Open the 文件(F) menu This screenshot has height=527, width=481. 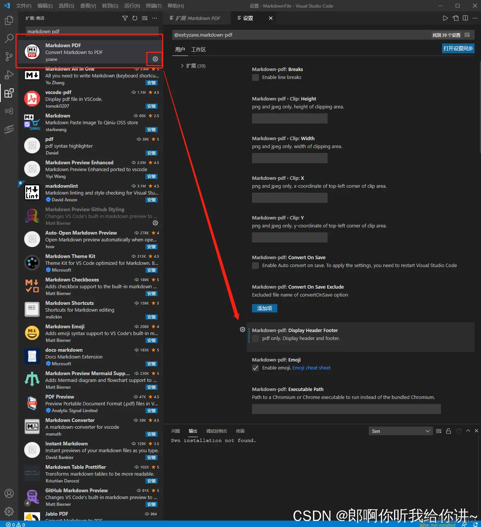24,6
